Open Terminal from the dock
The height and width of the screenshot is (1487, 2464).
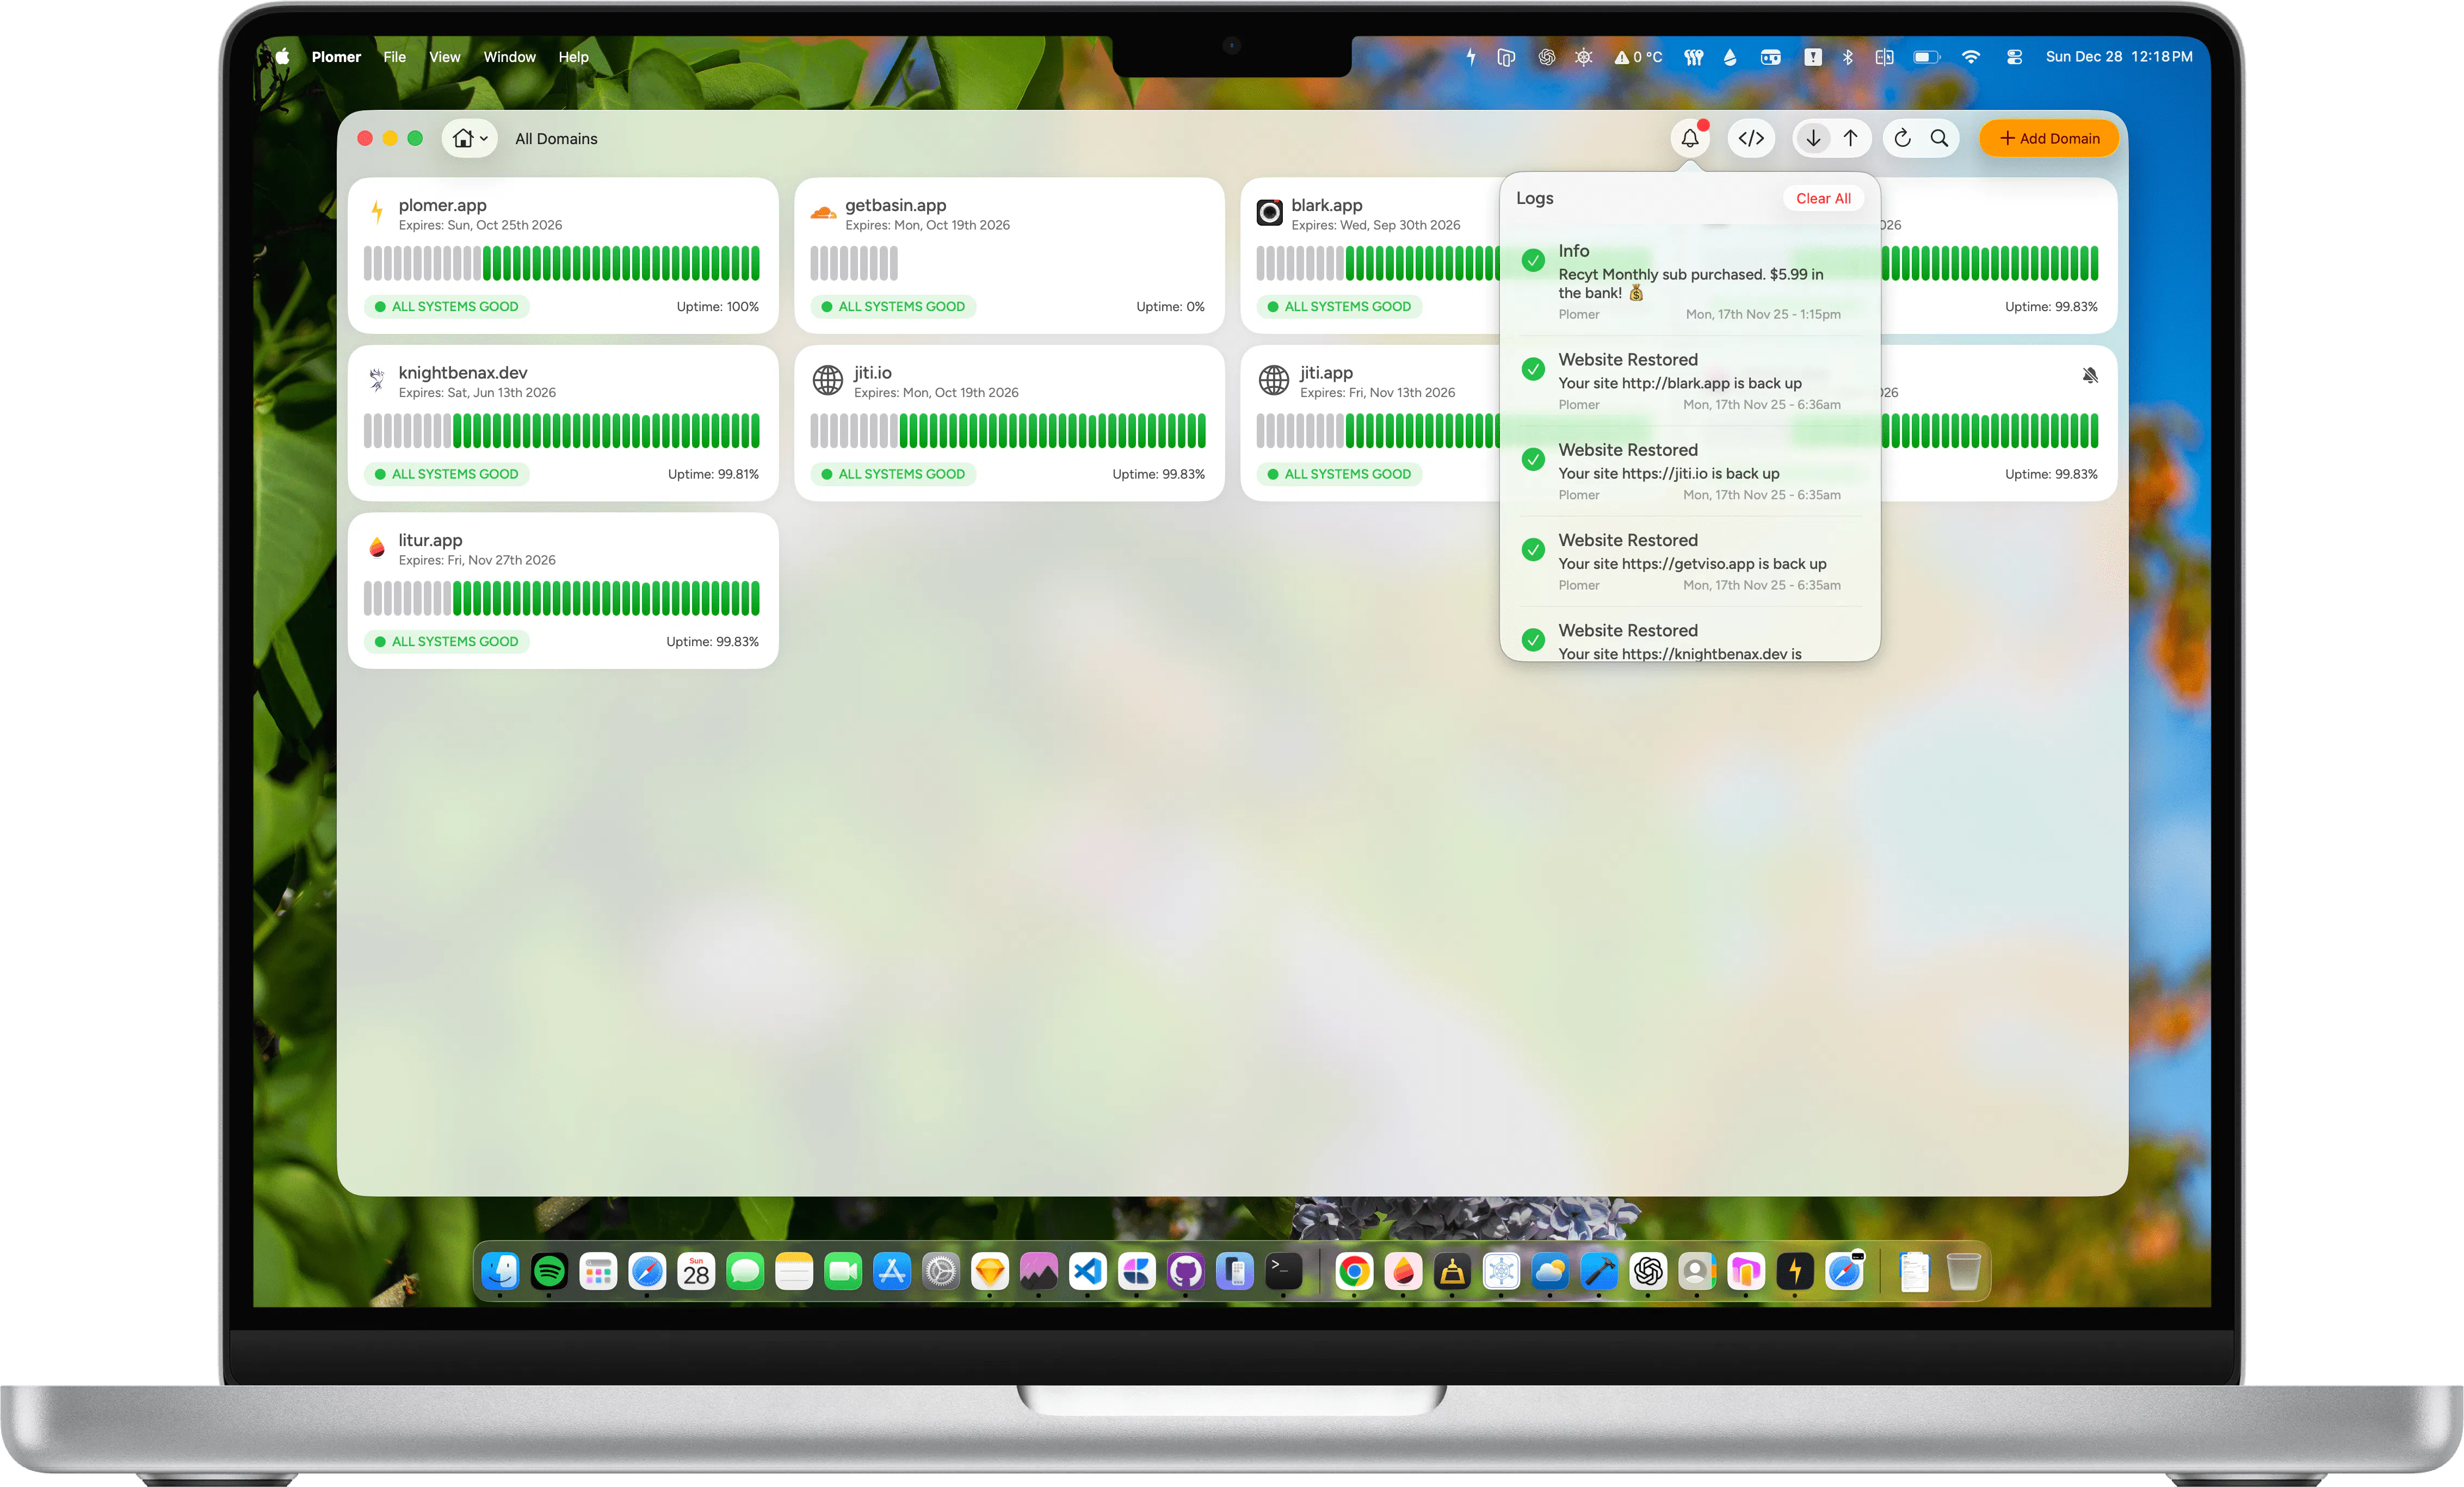(1284, 1271)
